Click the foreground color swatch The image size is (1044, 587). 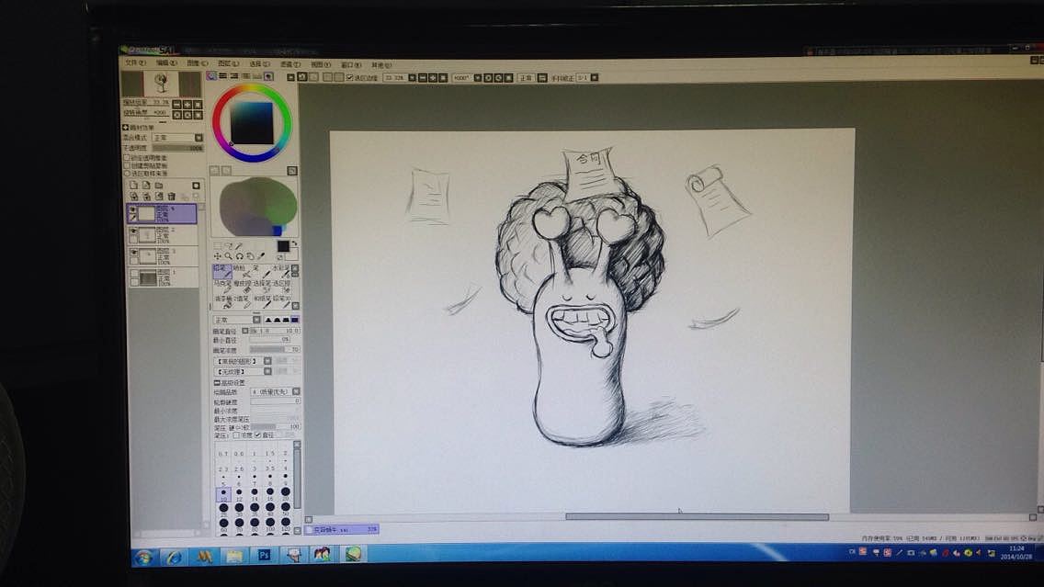tap(283, 245)
